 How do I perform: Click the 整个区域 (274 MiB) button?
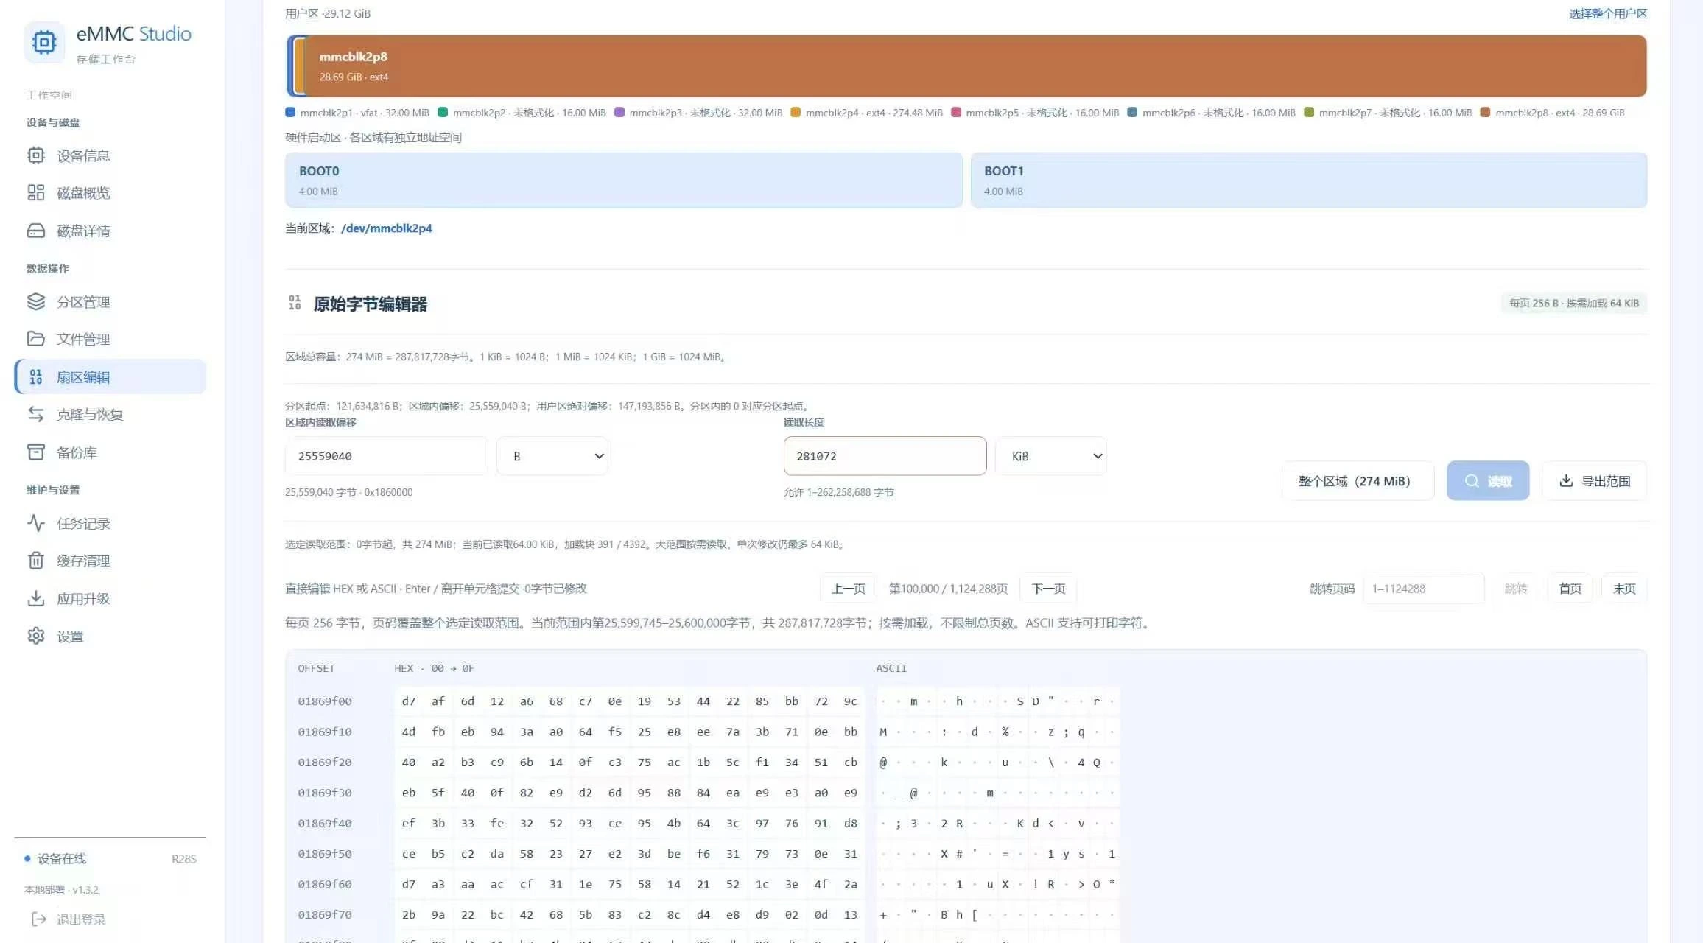1358,481
